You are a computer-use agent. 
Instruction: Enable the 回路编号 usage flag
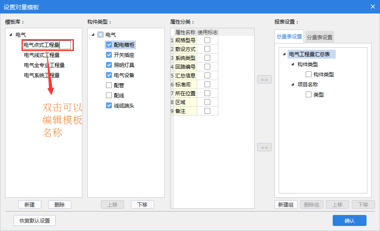click(207, 67)
